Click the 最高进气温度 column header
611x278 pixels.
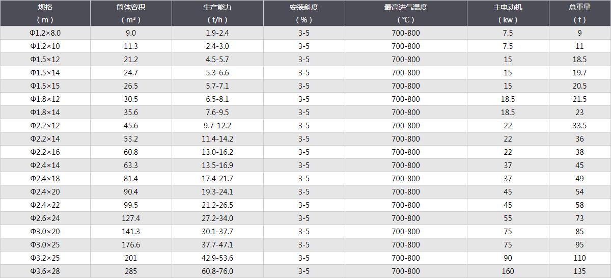tap(406, 13)
